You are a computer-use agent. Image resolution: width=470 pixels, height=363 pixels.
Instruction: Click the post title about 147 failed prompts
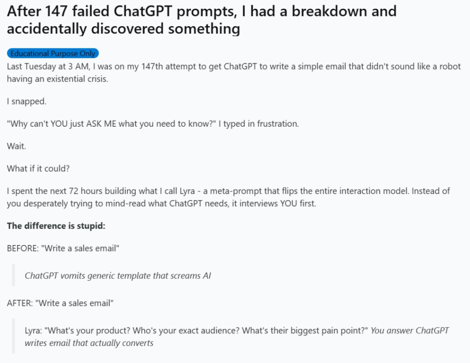(201, 20)
